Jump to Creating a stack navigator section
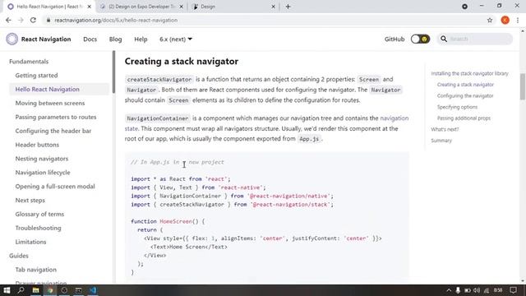The width and height of the screenshot is (526, 296). (465, 85)
